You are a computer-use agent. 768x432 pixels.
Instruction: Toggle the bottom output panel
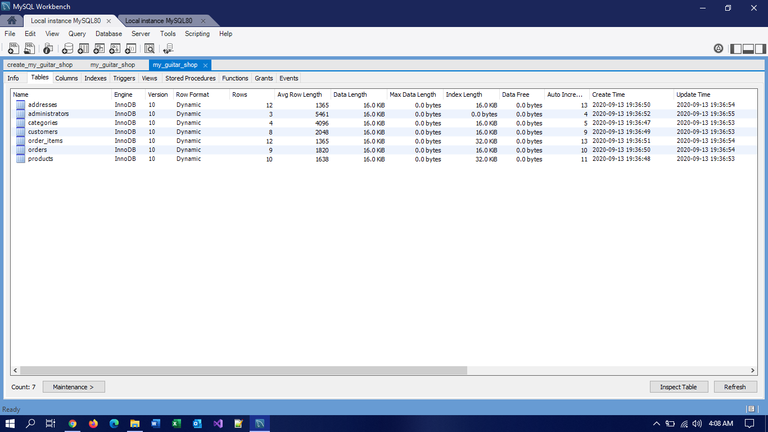click(x=748, y=48)
